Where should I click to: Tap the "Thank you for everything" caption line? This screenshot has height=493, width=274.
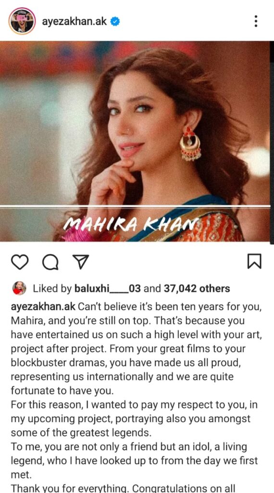(x=123, y=488)
